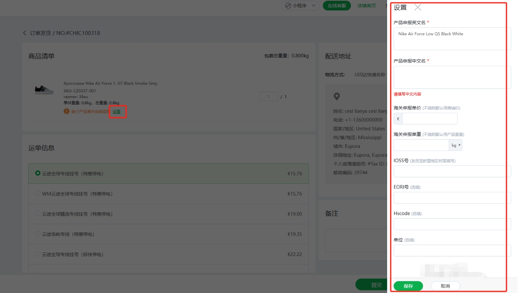Image resolution: width=522 pixels, height=293 pixels.
Task: Click the 小程序 link icon in the header
Action: (x=287, y=6)
